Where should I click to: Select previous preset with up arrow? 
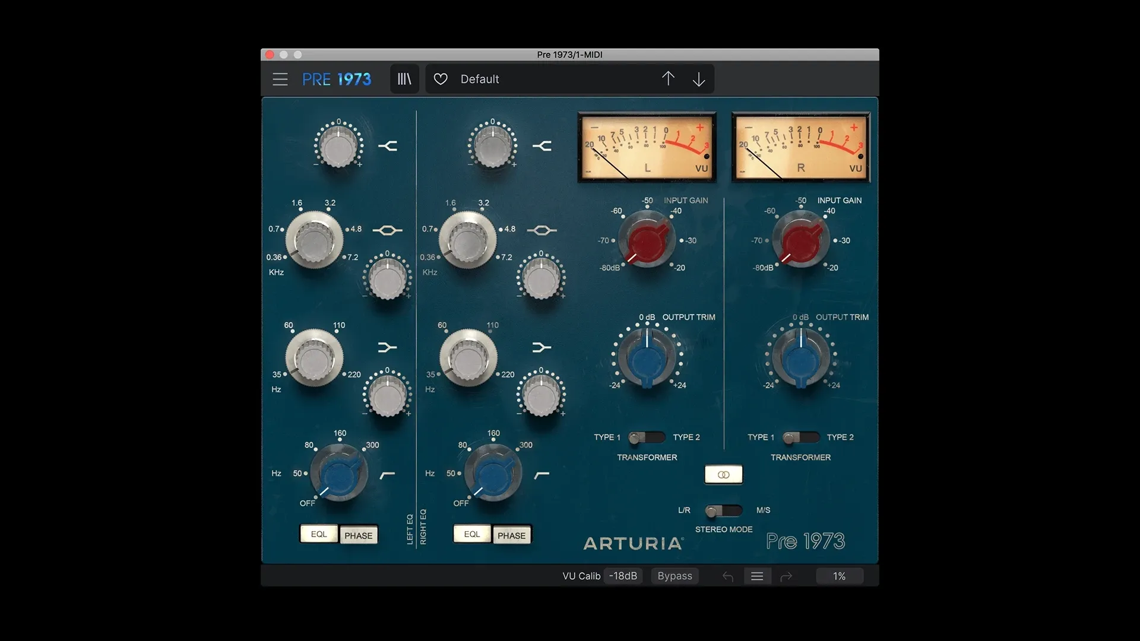point(668,79)
